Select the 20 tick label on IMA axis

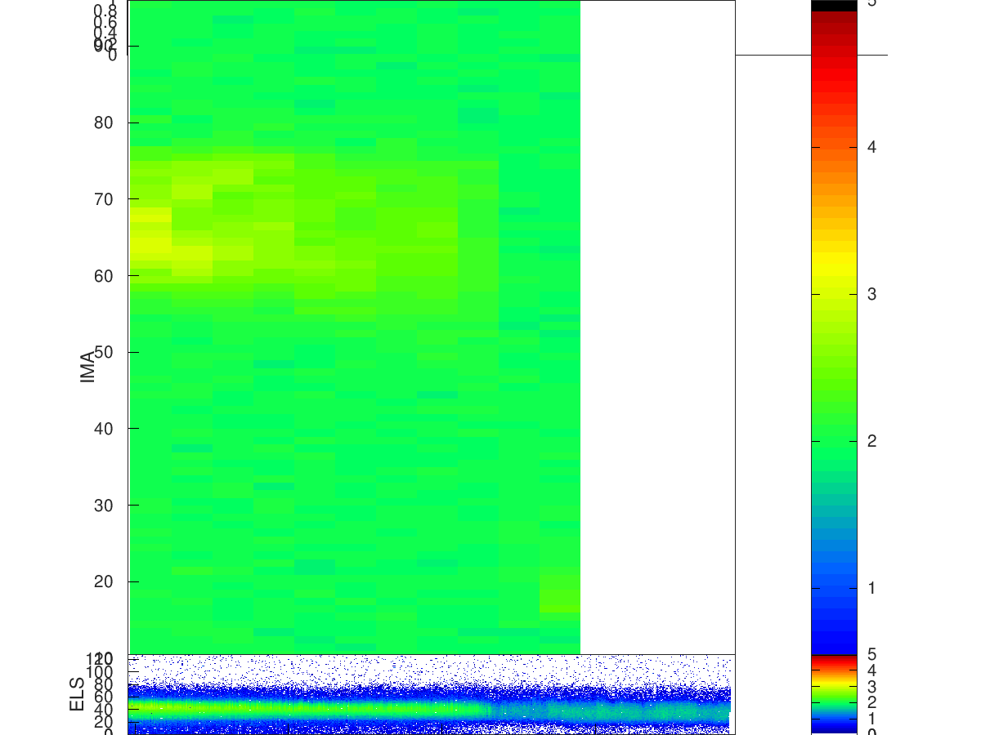(x=104, y=581)
